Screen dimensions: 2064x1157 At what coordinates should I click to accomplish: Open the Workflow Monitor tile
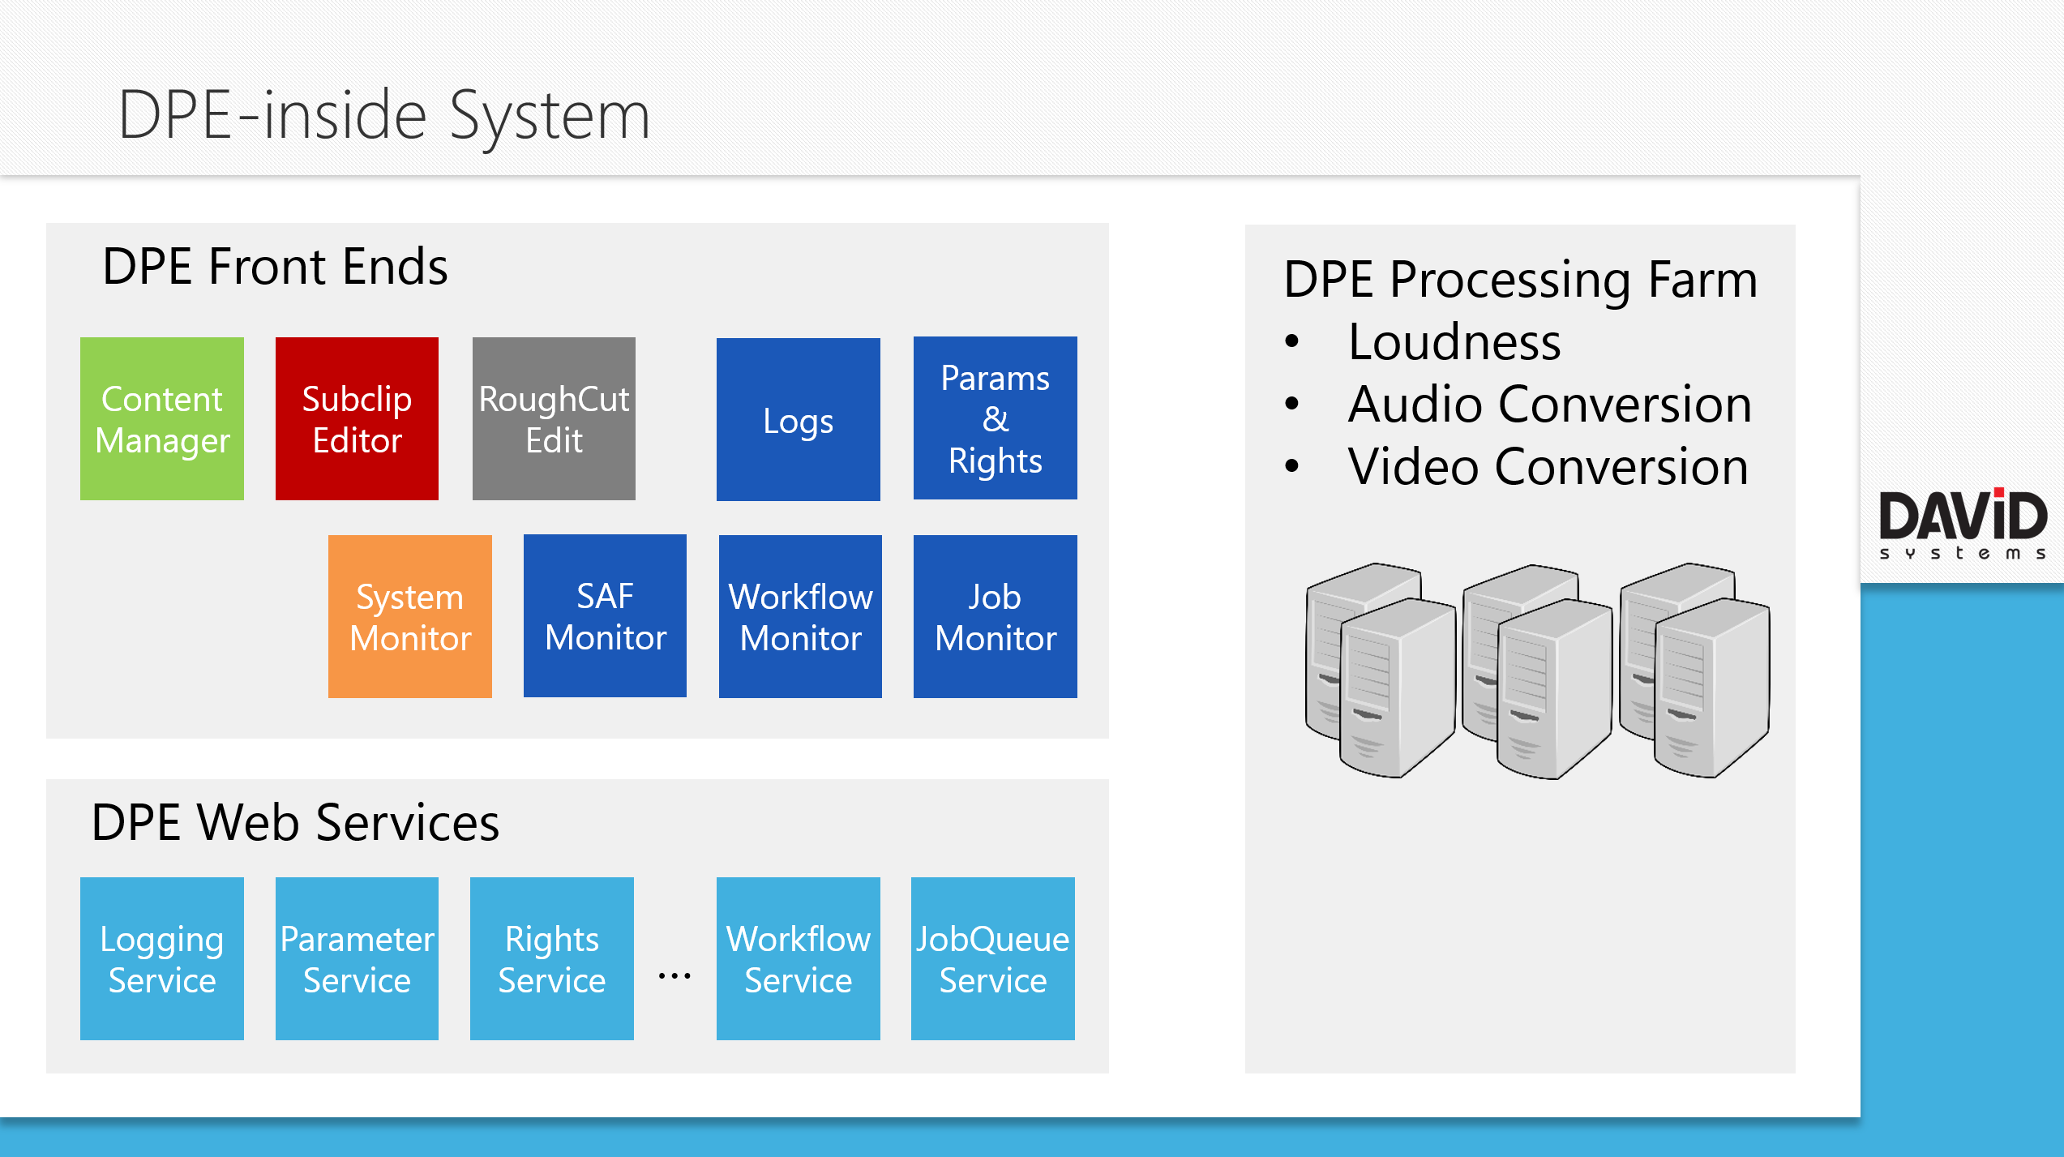point(800,616)
